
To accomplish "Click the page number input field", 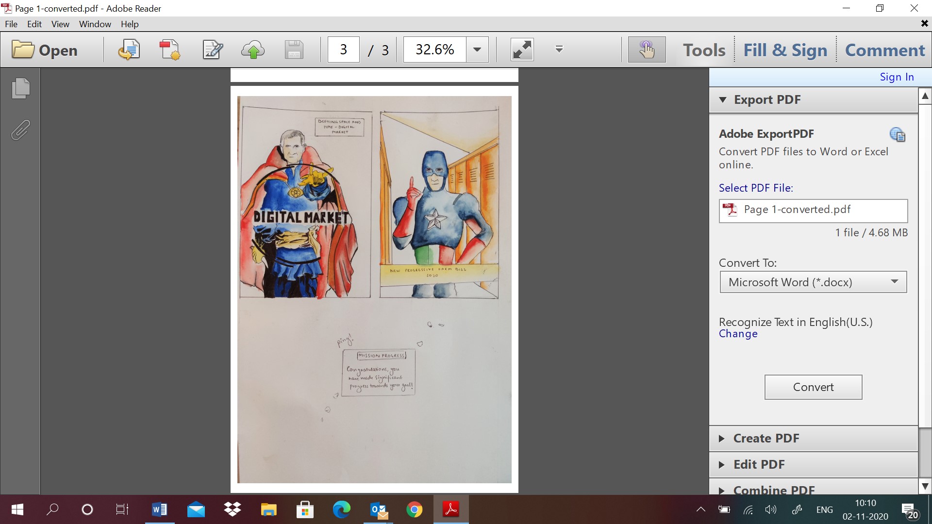I will (x=344, y=49).
